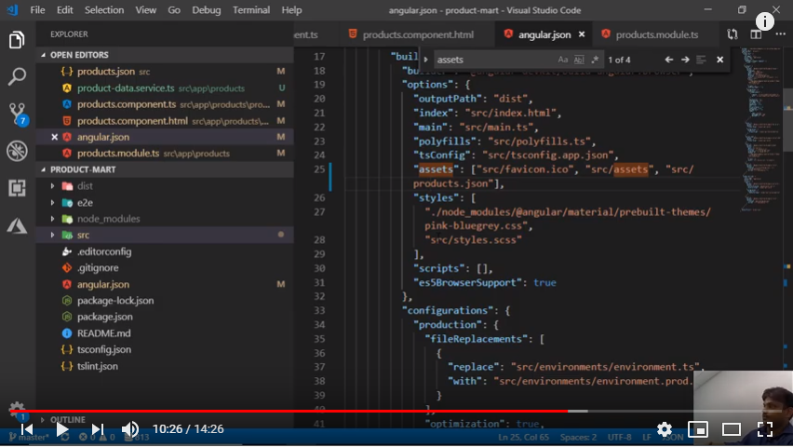Toggle Match Whole Word in find widget

pos(579,60)
